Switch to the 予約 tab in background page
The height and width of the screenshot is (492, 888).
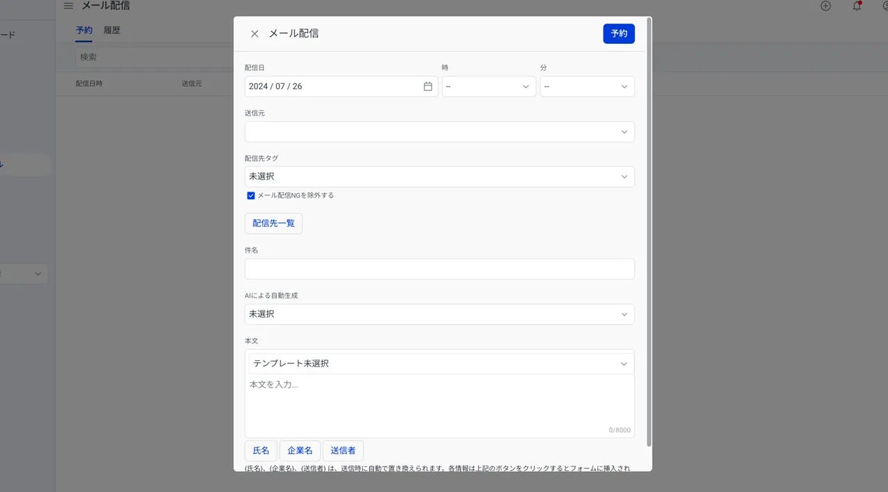pyautogui.click(x=84, y=31)
